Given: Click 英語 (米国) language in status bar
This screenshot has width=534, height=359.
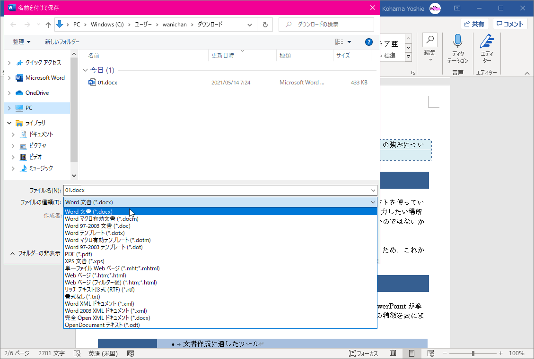Looking at the screenshot, I should pos(103,353).
